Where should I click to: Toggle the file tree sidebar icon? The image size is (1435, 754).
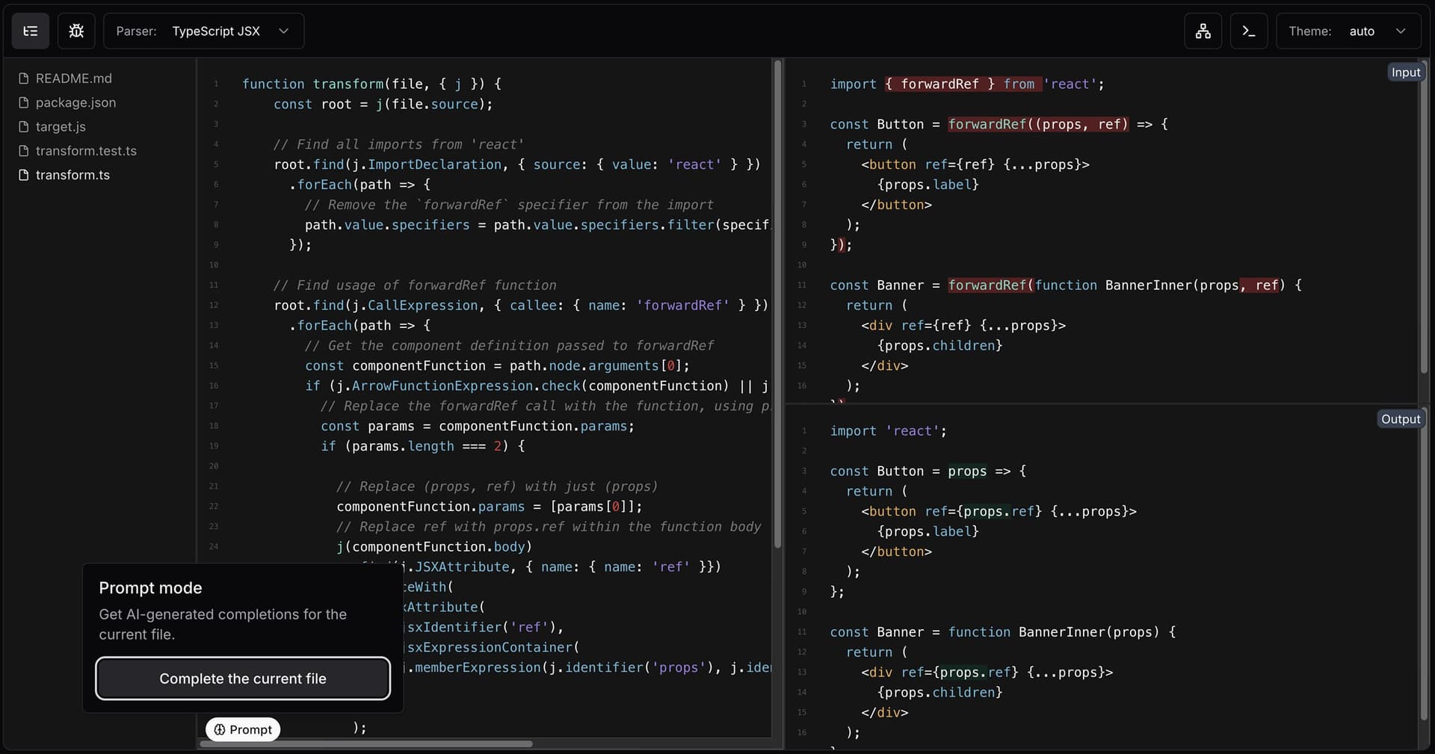30,31
